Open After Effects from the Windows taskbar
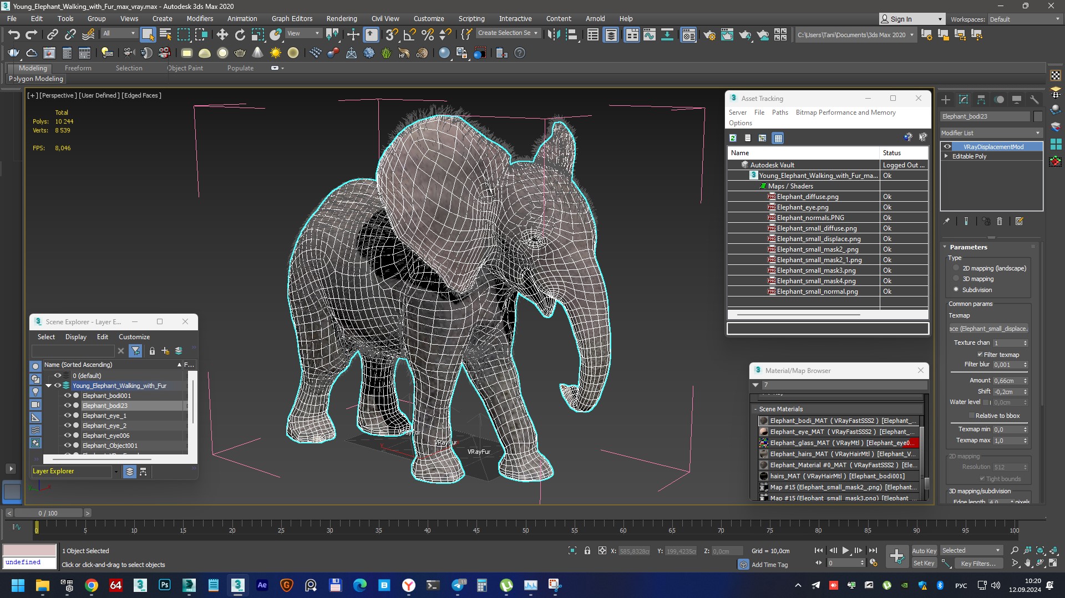The image size is (1065, 598). point(262,585)
